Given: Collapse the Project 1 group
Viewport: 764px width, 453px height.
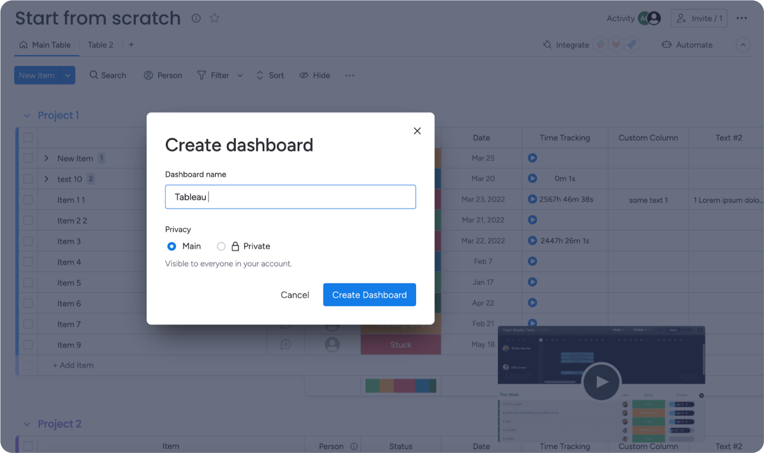Looking at the screenshot, I should pos(27,115).
